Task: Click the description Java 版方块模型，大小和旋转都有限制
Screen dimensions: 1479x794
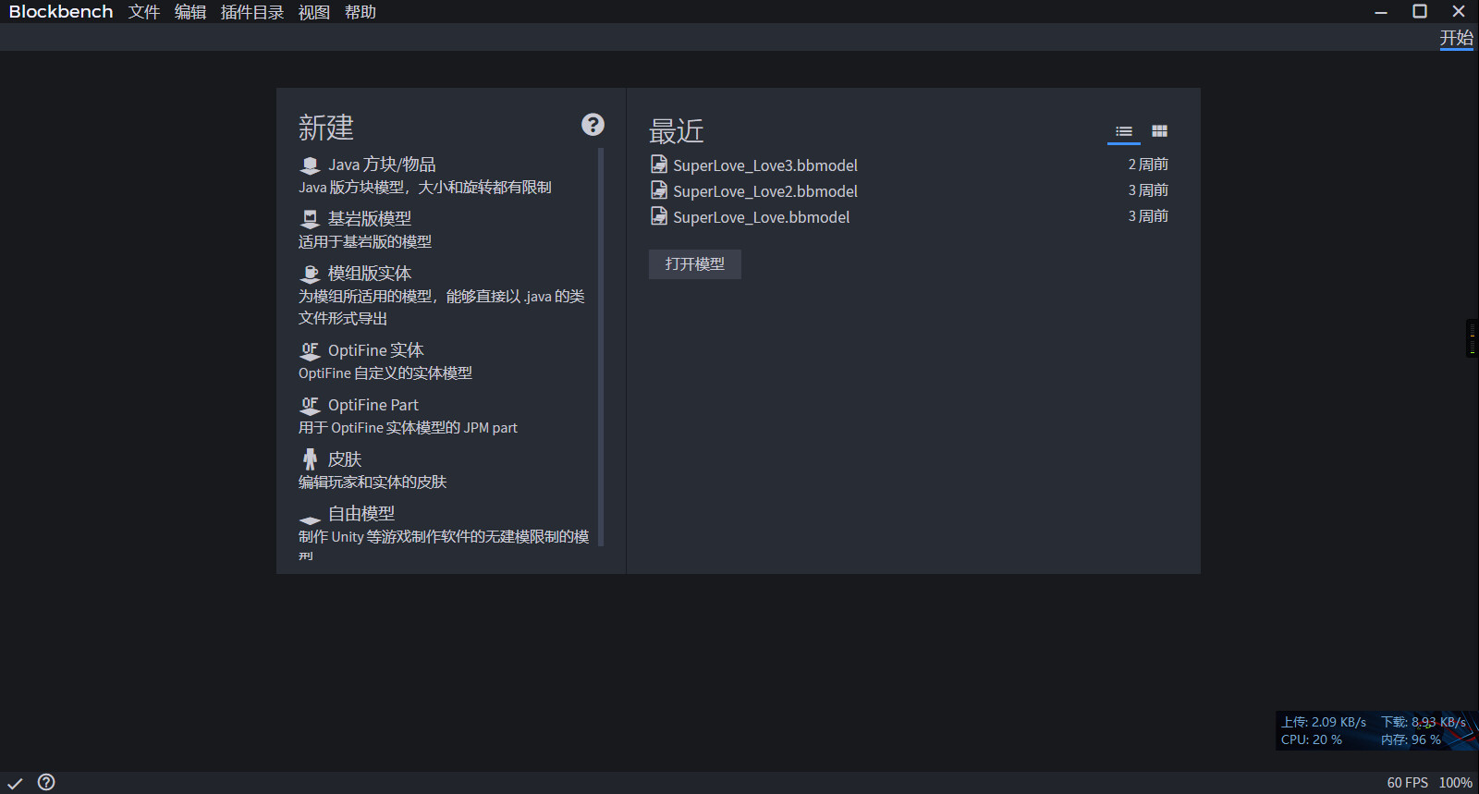Action: (425, 188)
